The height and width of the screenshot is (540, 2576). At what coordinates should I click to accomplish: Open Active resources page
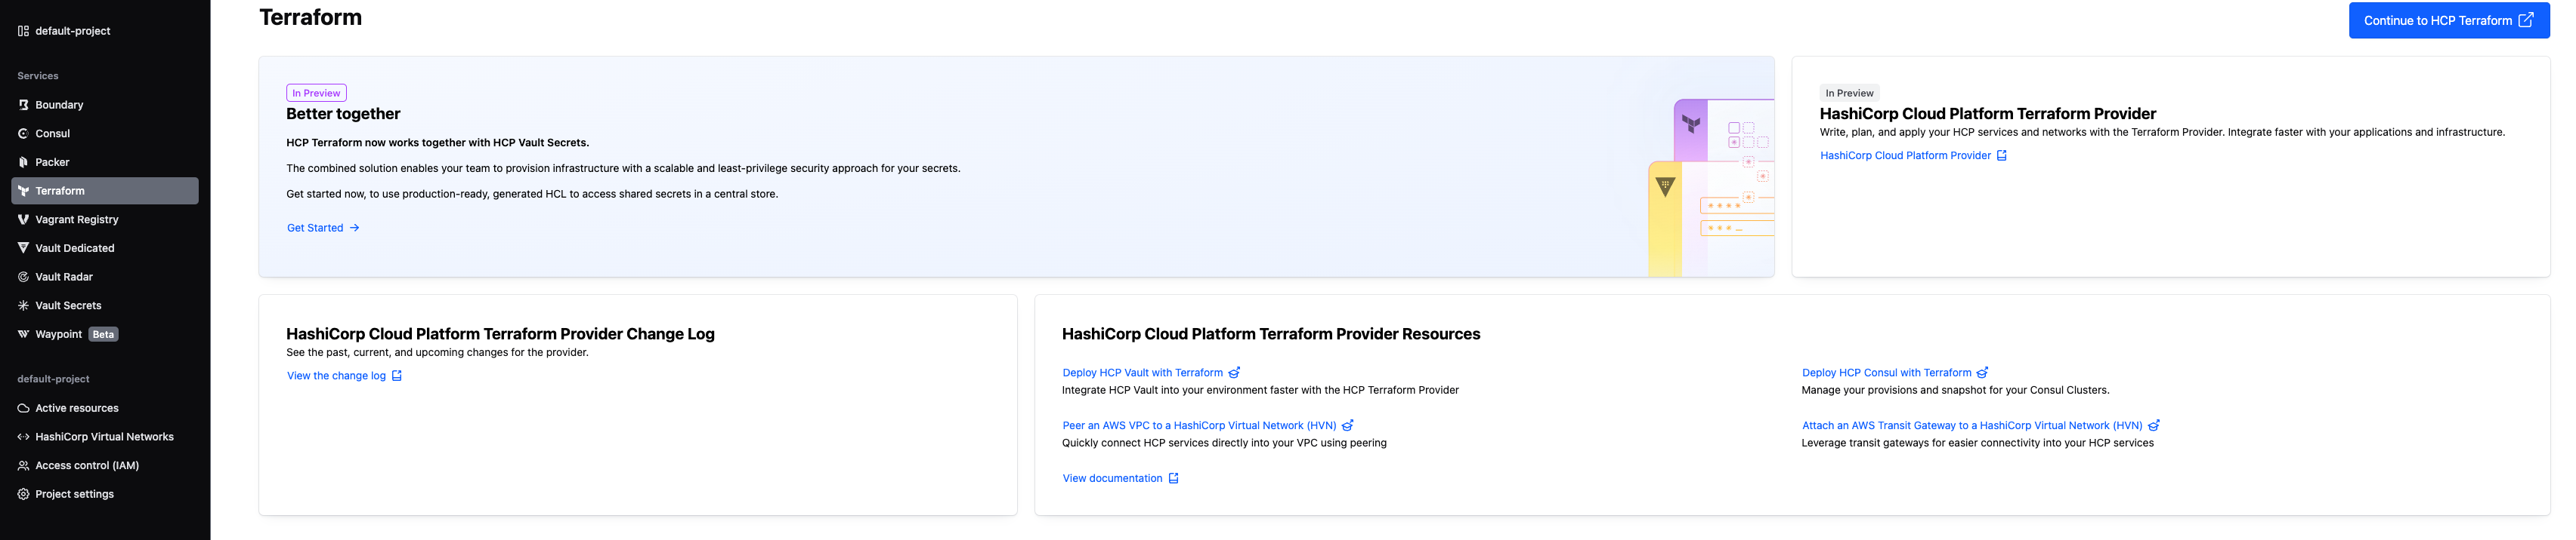(76, 408)
